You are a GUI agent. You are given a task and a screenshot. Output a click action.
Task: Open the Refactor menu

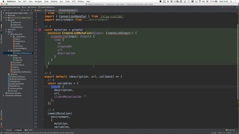click(x=54, y=1)
